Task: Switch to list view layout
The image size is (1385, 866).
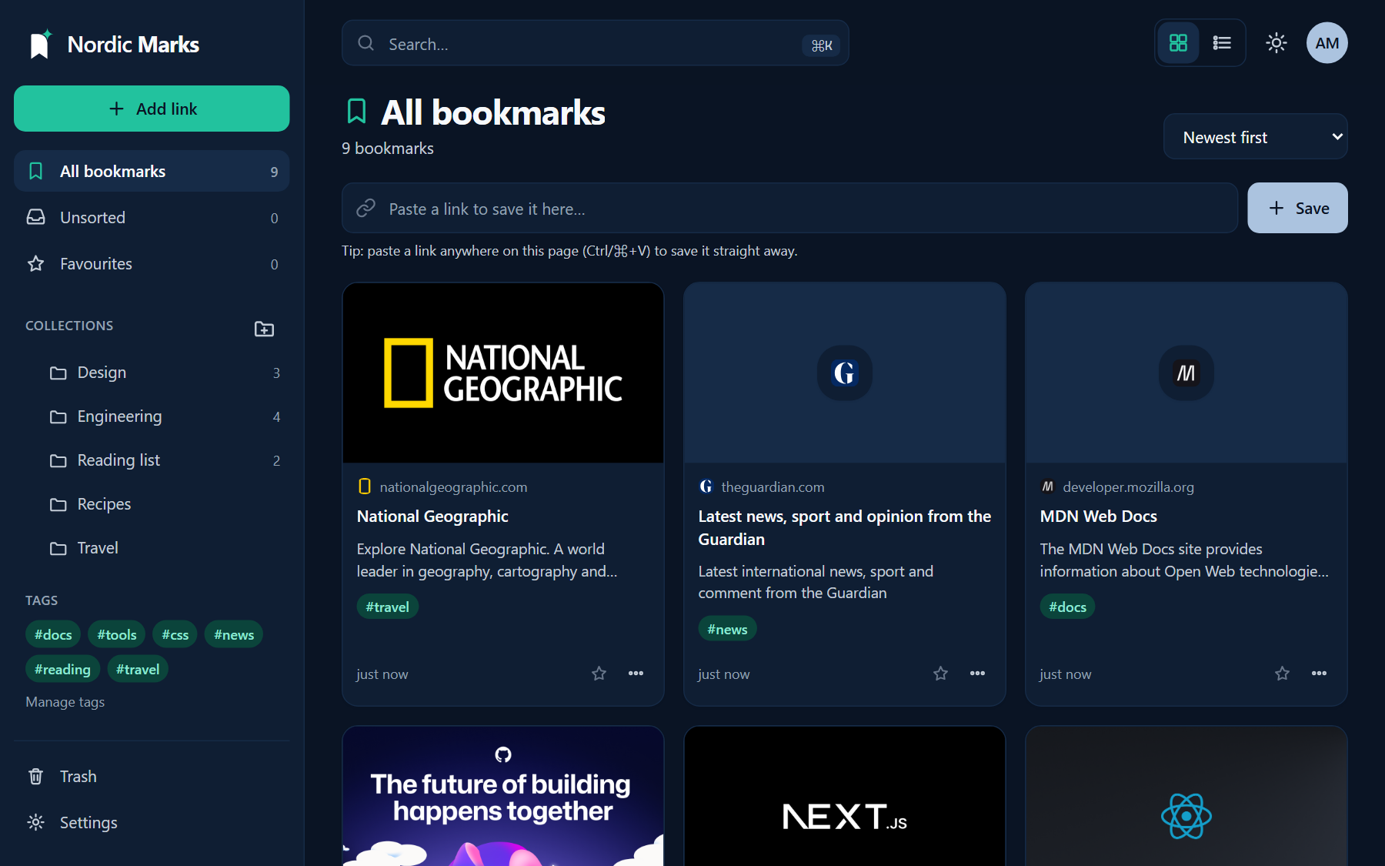Action: [1222, 43]
